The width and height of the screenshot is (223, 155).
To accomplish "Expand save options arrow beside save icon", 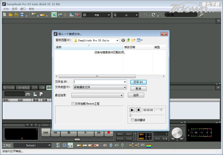I will (26, 16).
